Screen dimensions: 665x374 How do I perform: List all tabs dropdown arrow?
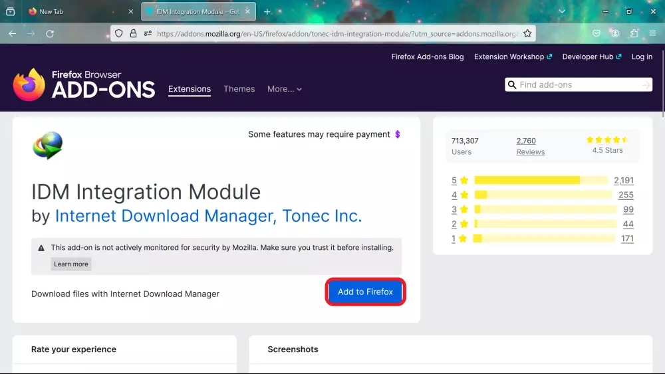click(x=562, y=11)
